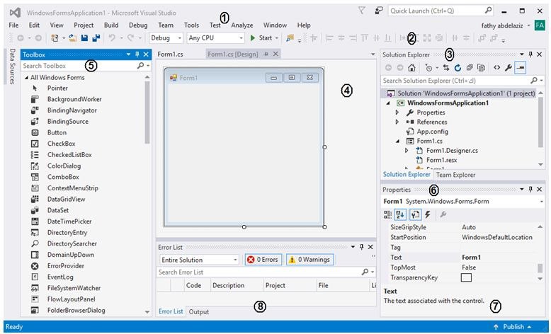Click the Quick Launch search box
The width and height of the screenshot is (551, 334).
click(x=441, y=11)
